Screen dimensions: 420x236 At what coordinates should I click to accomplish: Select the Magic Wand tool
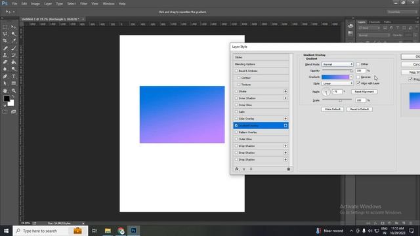pos(13,34)
